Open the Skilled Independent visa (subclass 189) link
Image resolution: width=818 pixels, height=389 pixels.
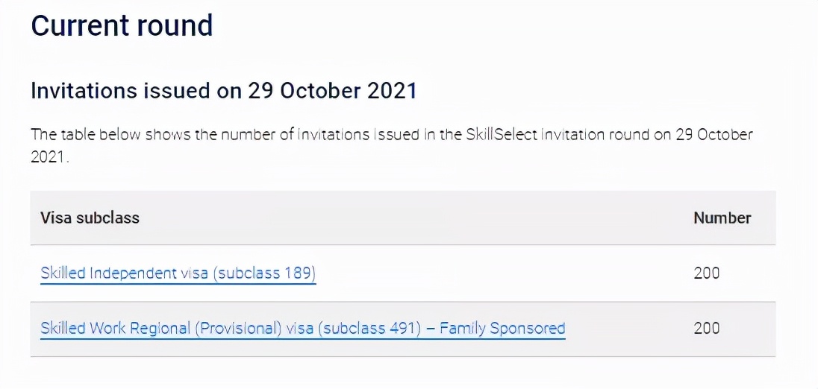(178, 273)
